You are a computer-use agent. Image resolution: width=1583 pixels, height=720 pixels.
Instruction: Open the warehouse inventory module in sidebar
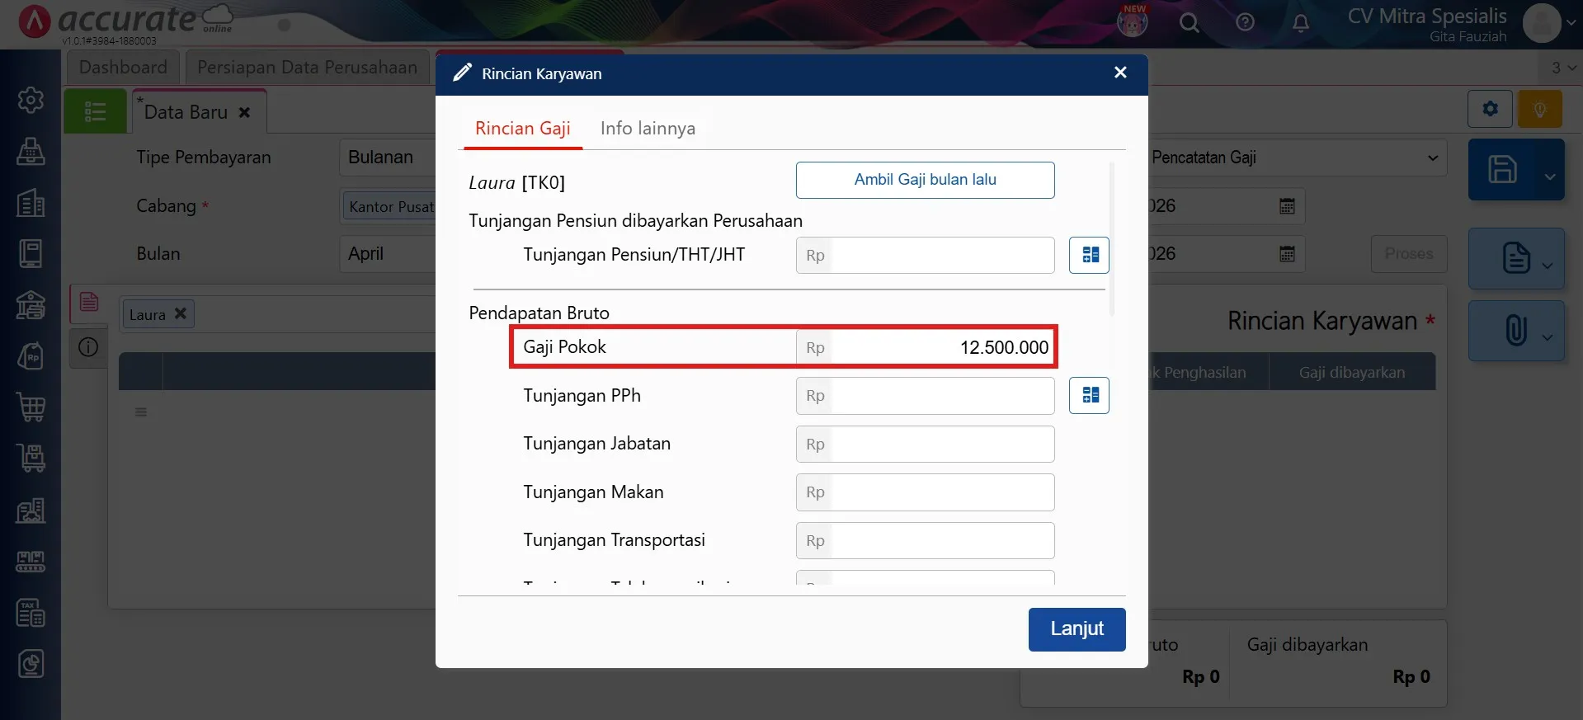pos(31,511)
